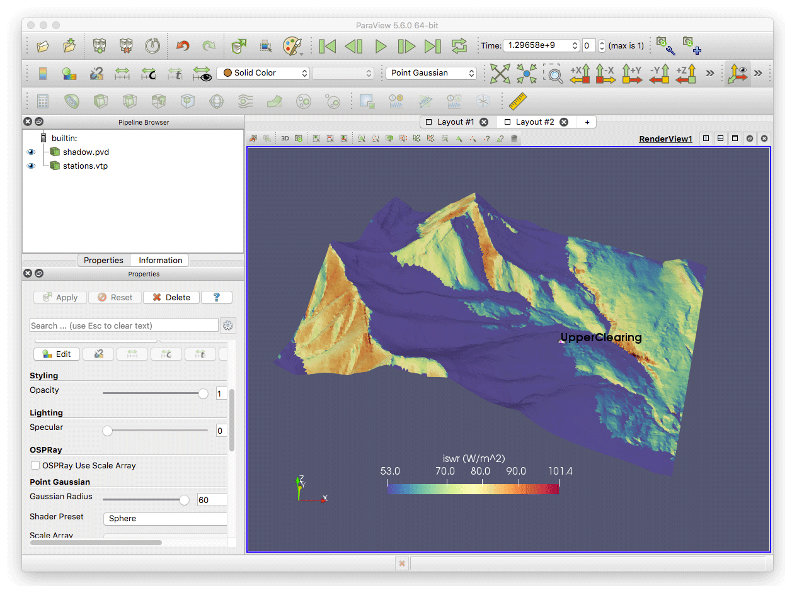Select the Ruler measurement tool
This screenshot has height=593, width=792.
pyautogui.click(x=517, y=101)
